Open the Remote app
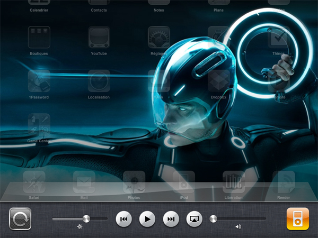318x238 pixels. click(279, 81)
